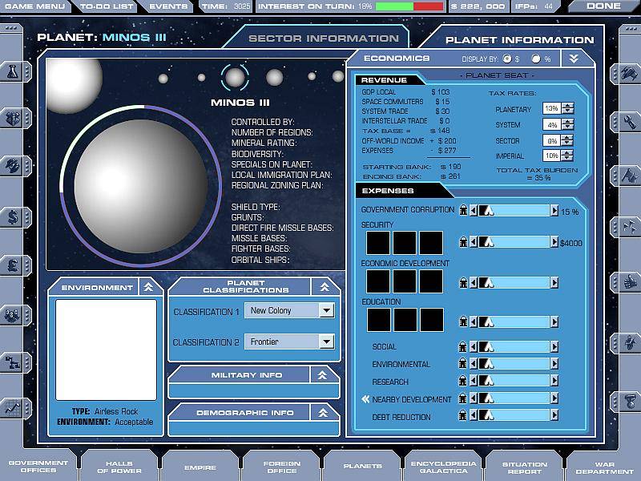The height and width of the screenshot is (481, 641).
Task: Toggle lock on Government Corruption slider
Action: pyautogui.click(x=463, y=210)
